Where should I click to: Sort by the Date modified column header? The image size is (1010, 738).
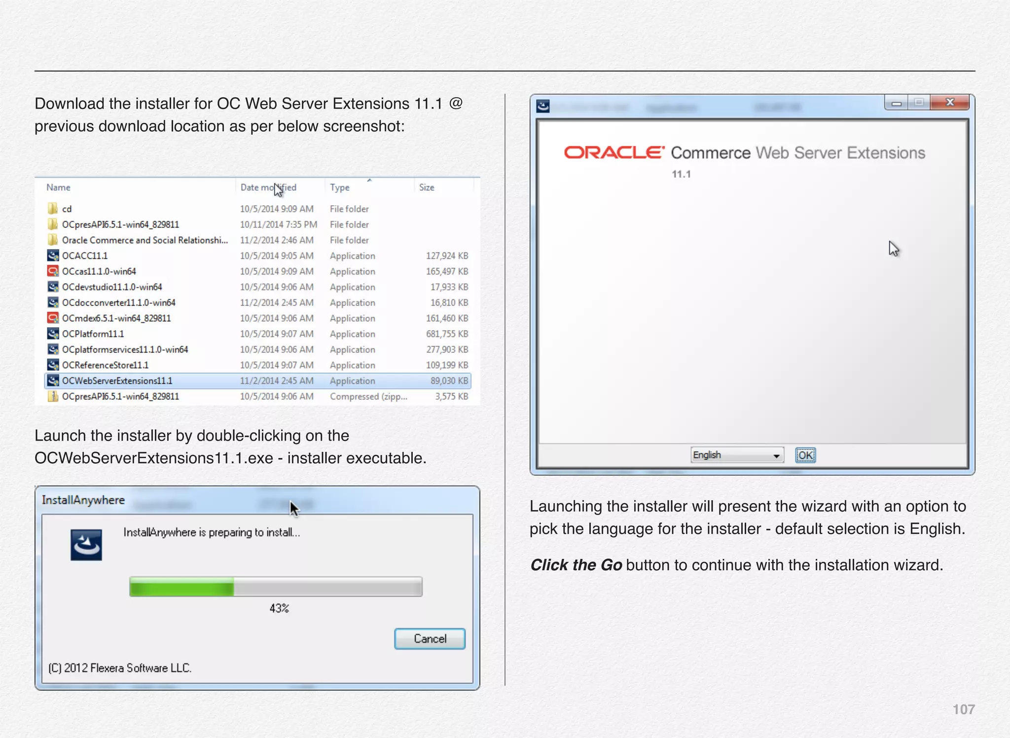(x=268, y=187)
